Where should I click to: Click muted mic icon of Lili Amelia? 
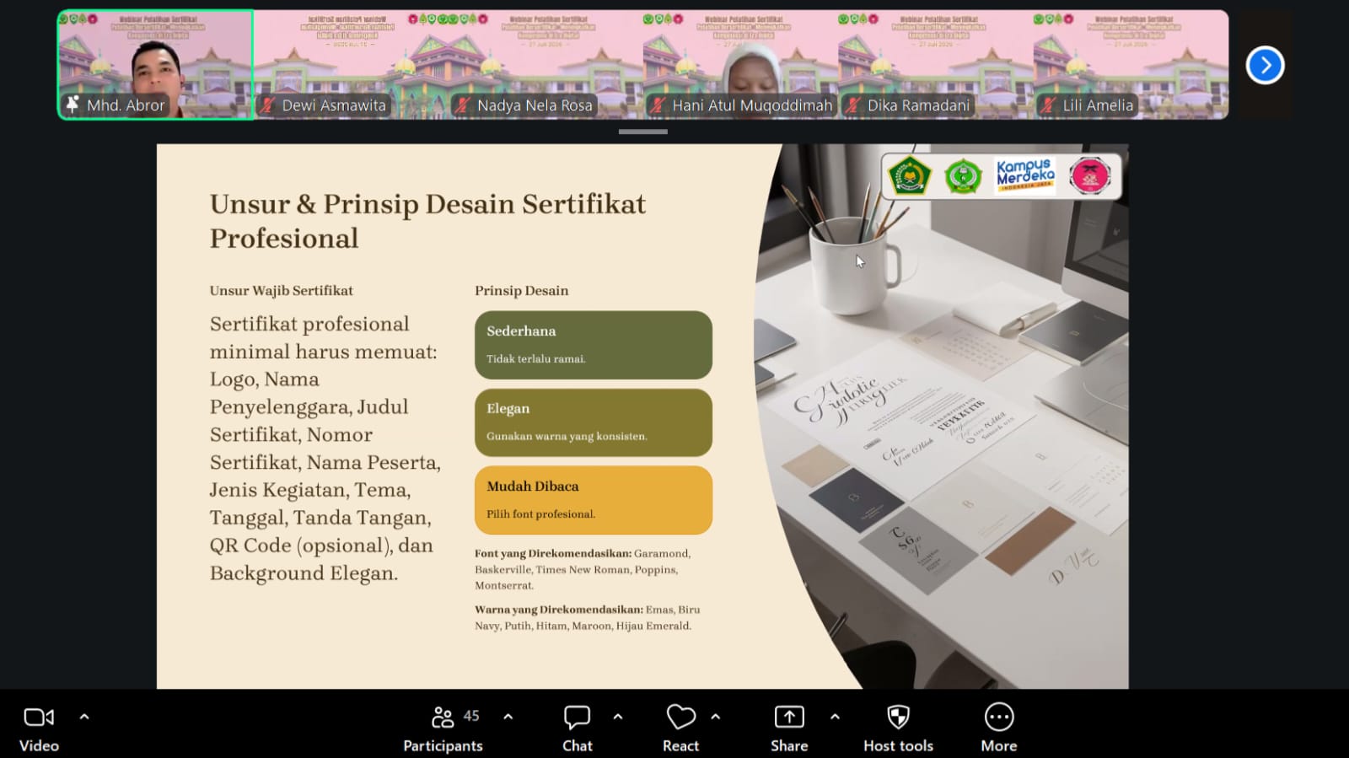click(x=1048, y=105)
